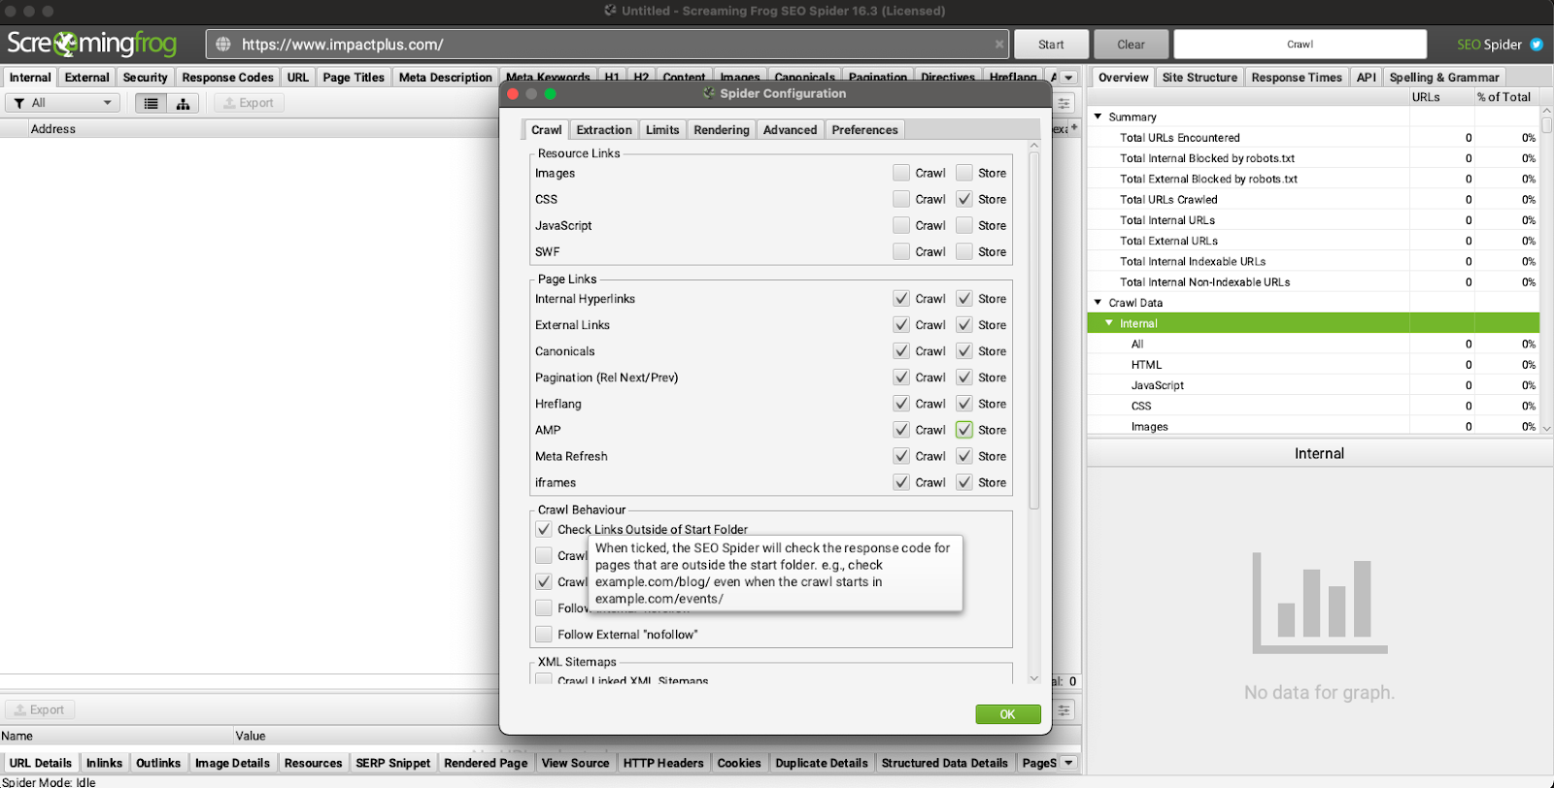The image size is (1554, 788).
Task: Click the Screaming Frog logo
Action: [x=92, y=44]
